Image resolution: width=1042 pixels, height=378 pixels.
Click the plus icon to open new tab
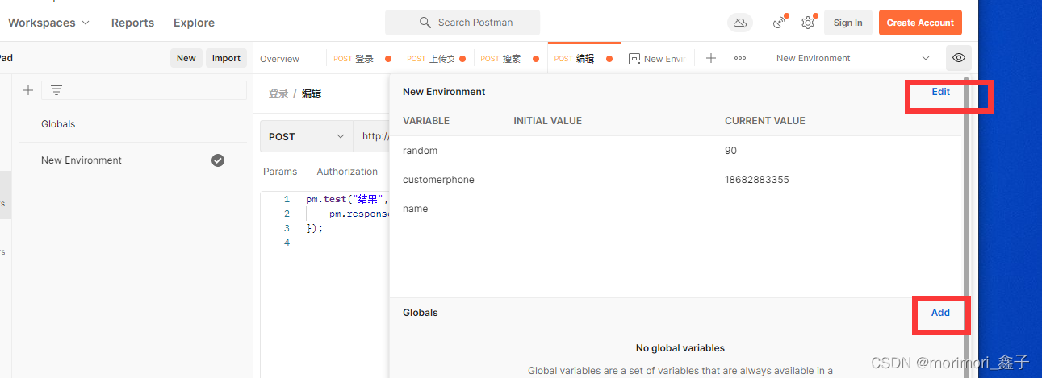coord(711,58)
